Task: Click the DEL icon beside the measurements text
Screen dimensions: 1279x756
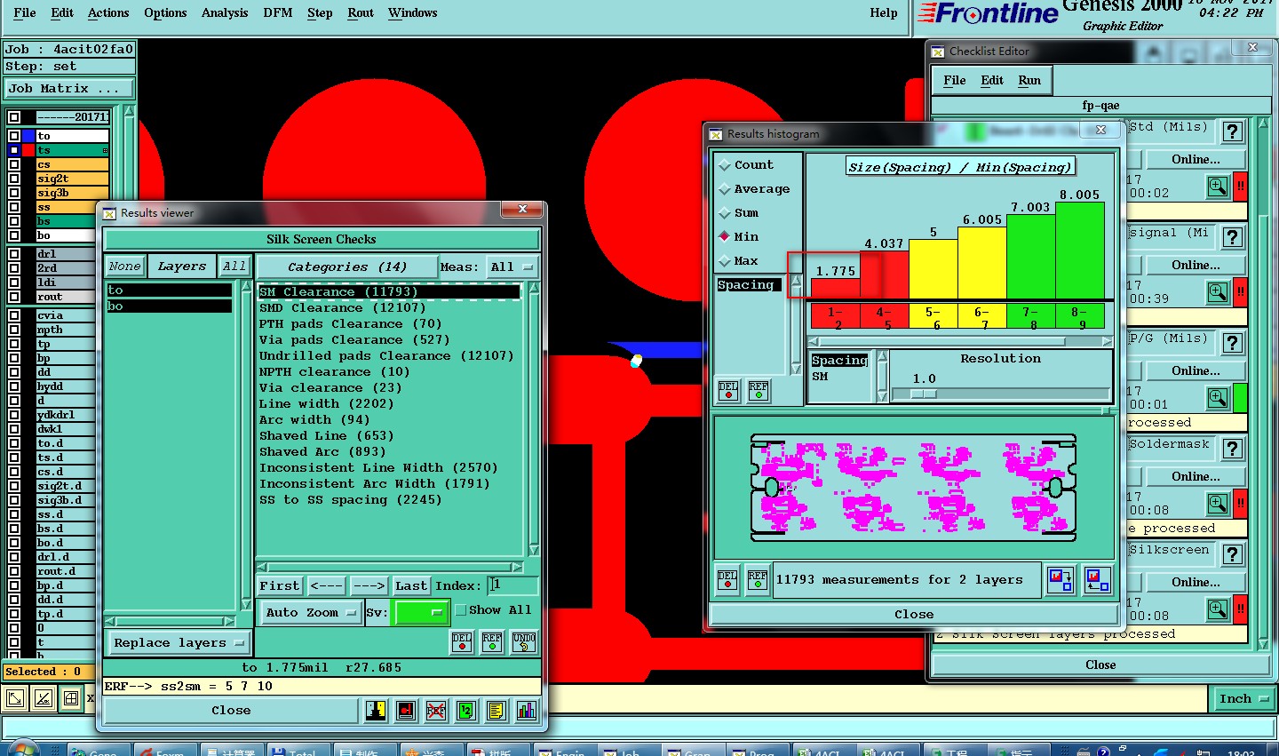Action: (727, 580)
